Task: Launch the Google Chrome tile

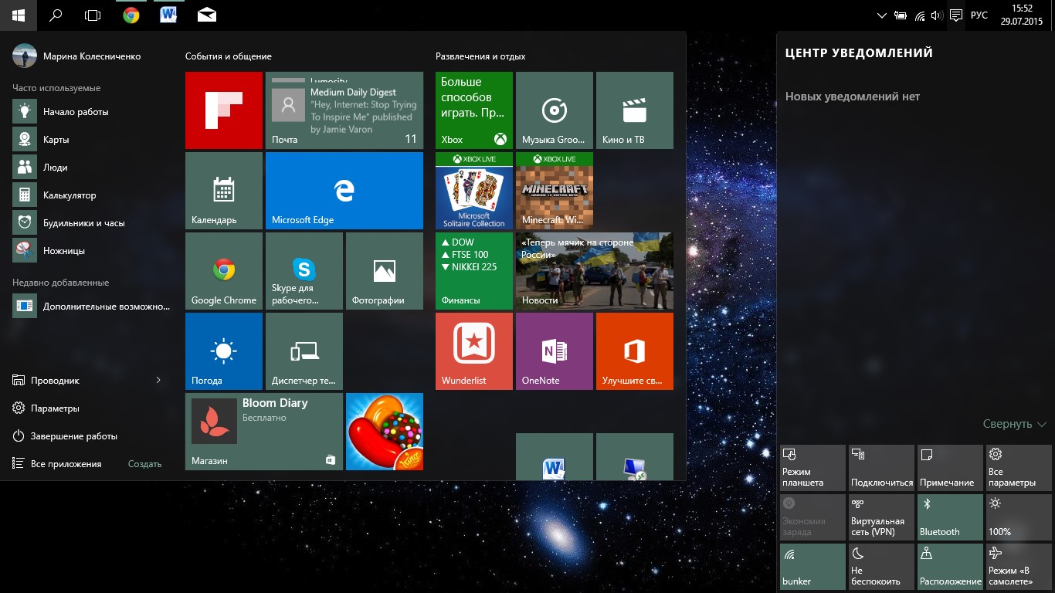Action: (x=224, y=271)
